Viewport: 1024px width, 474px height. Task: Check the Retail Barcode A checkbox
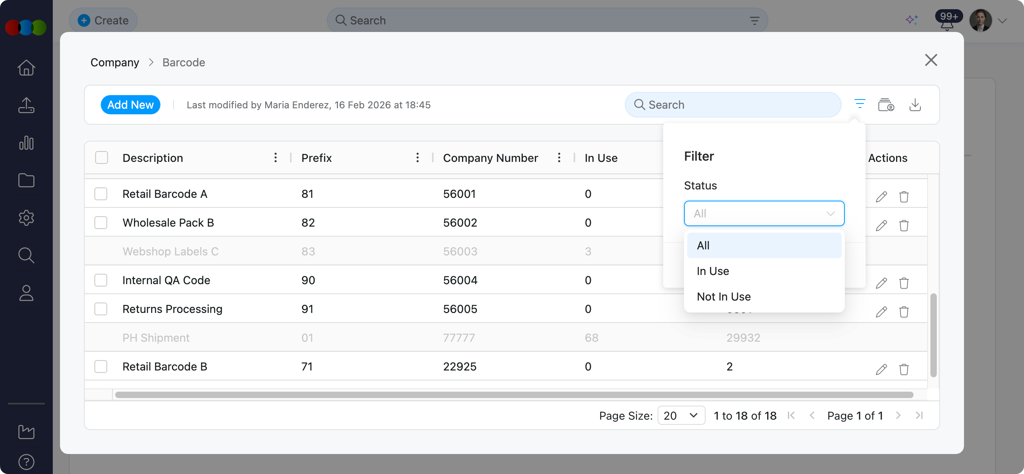[101, 194]
